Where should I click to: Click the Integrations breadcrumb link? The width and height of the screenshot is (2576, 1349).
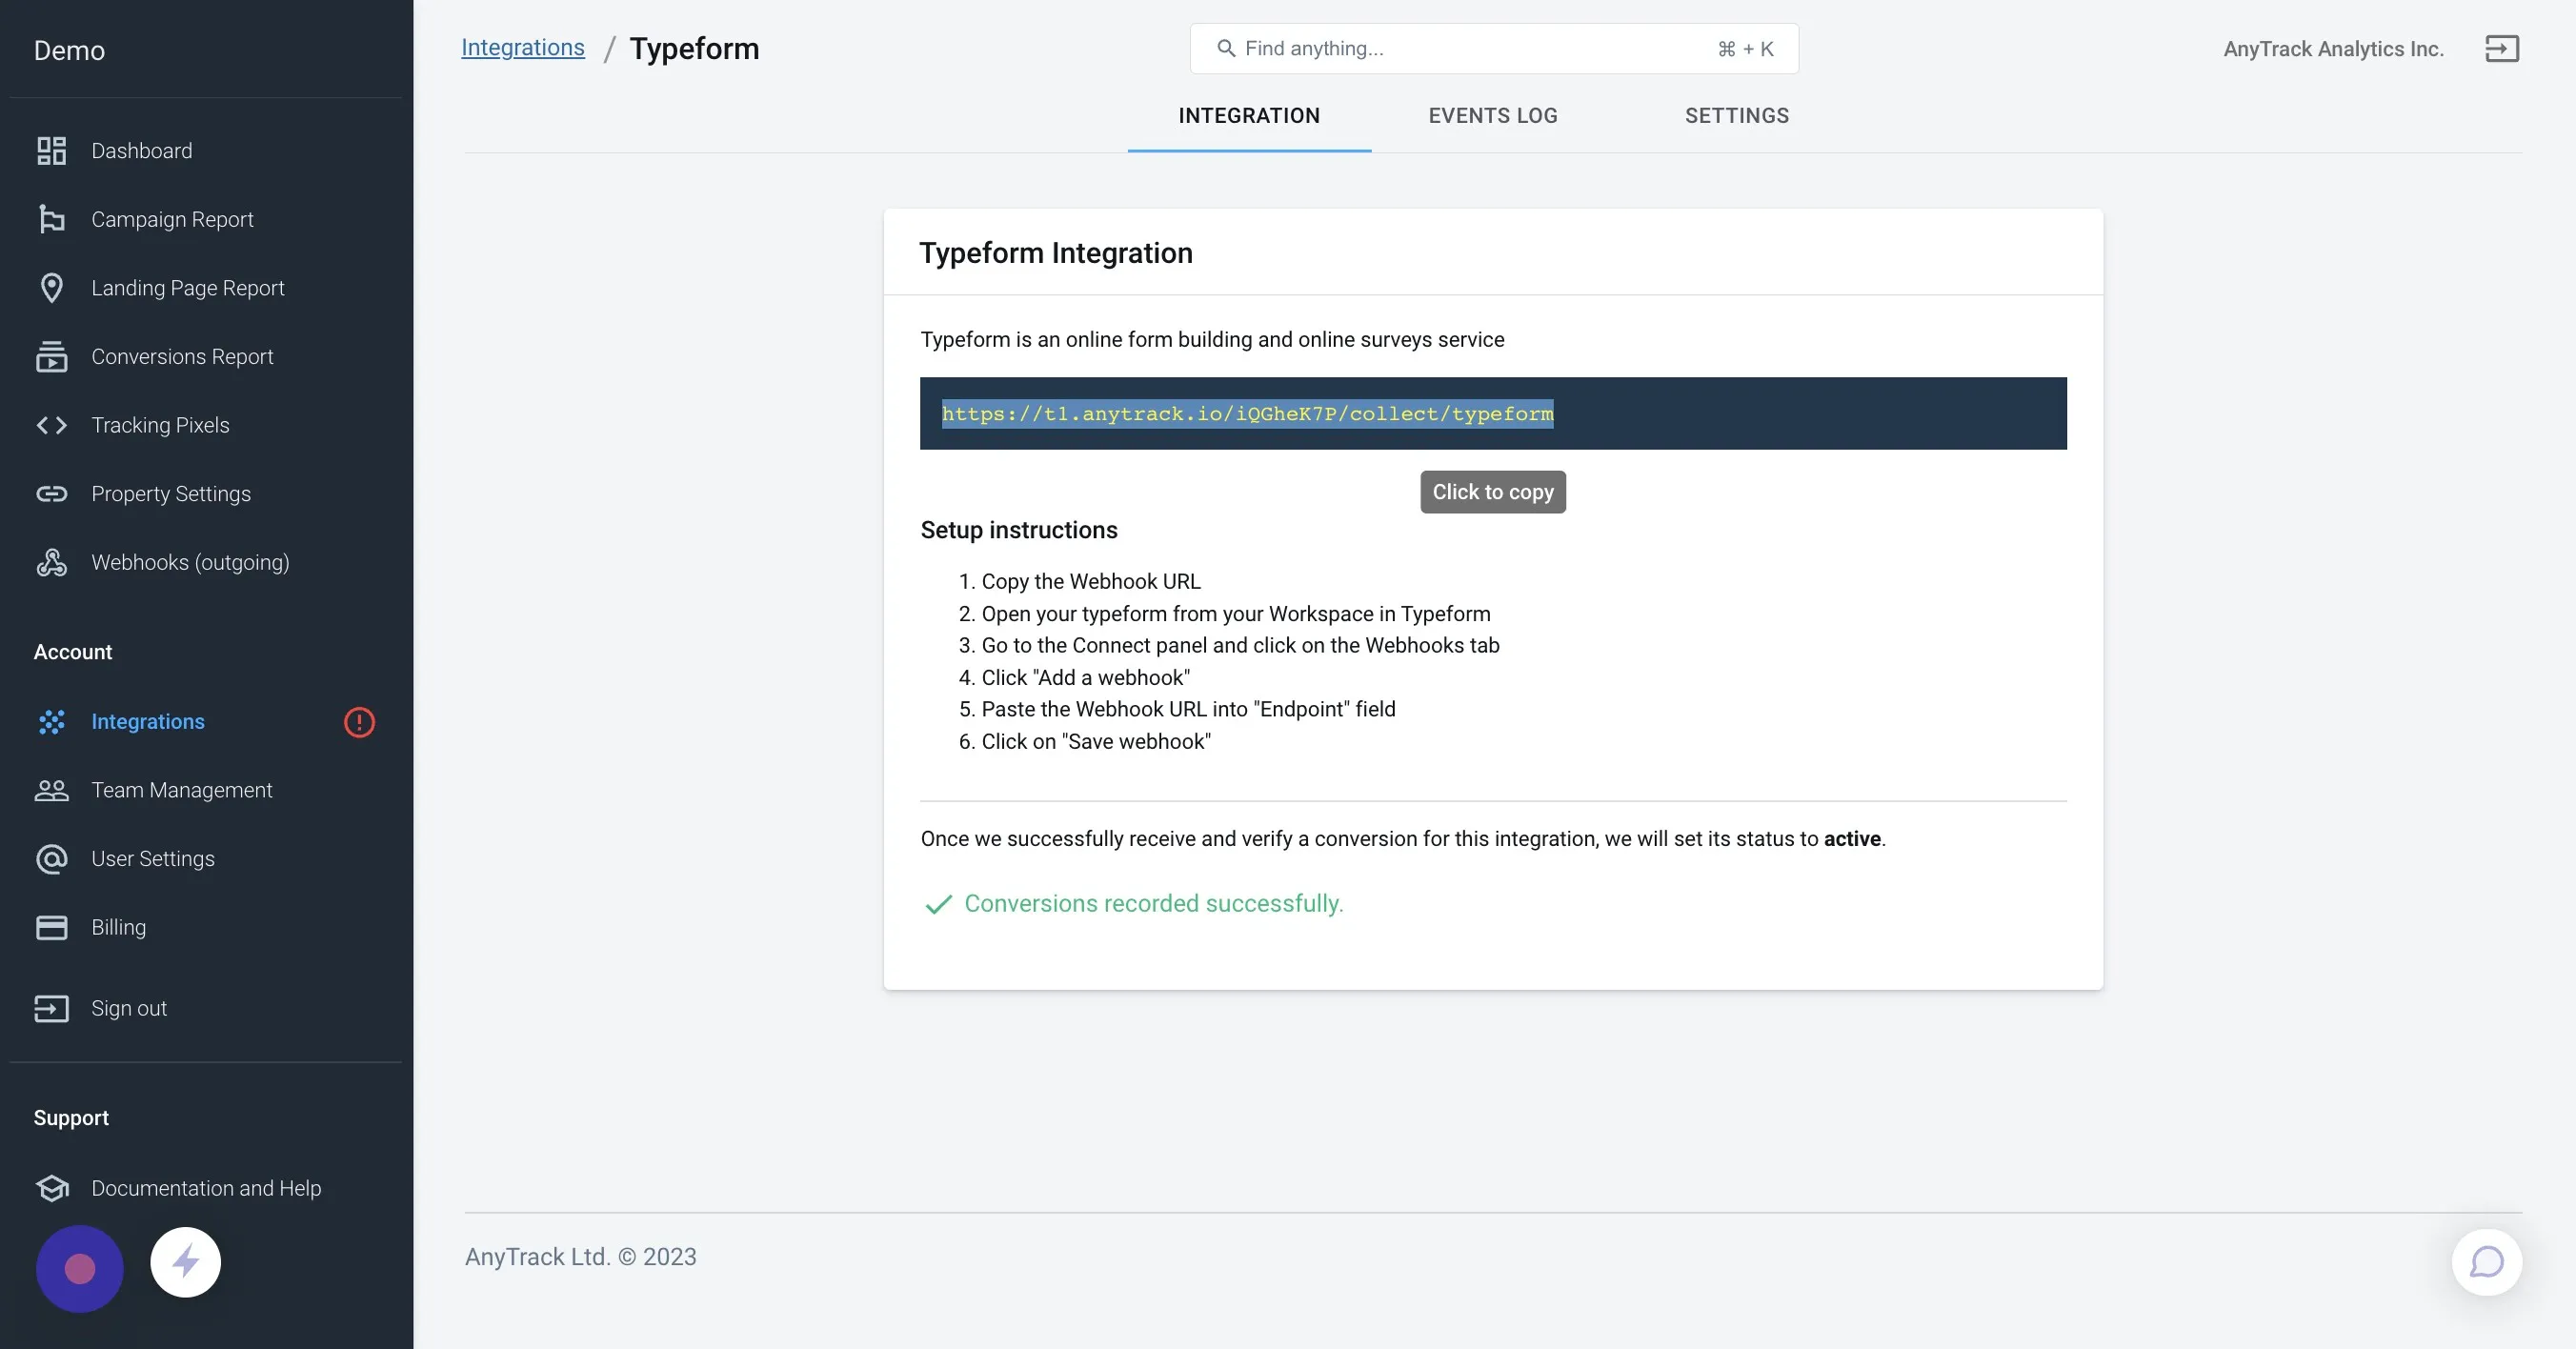522,48
